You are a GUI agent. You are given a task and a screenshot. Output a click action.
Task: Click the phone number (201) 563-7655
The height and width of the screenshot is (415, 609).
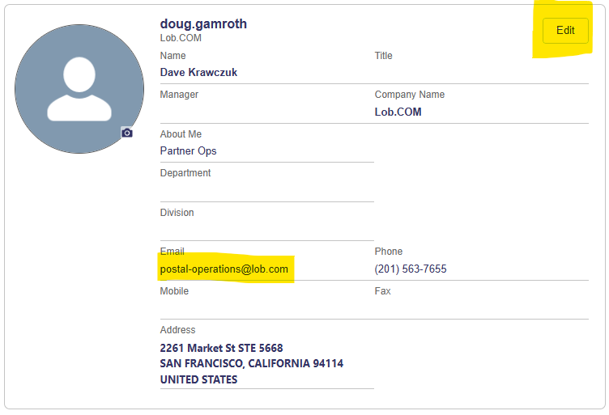tap(411, 269)
